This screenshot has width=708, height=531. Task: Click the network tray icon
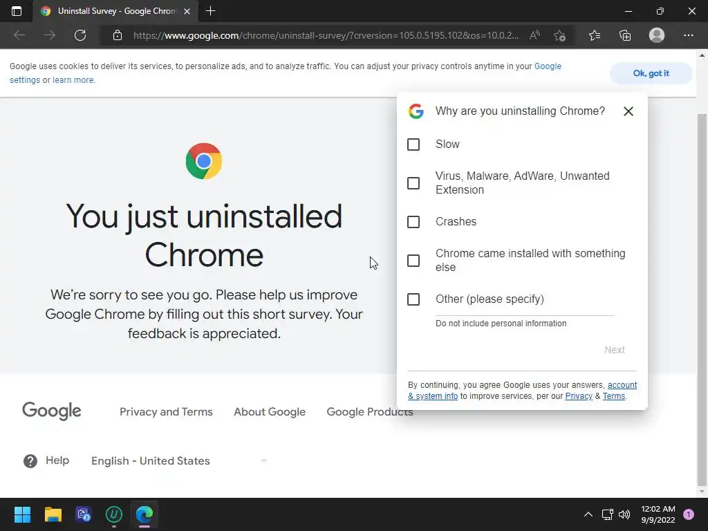point(607,514)
